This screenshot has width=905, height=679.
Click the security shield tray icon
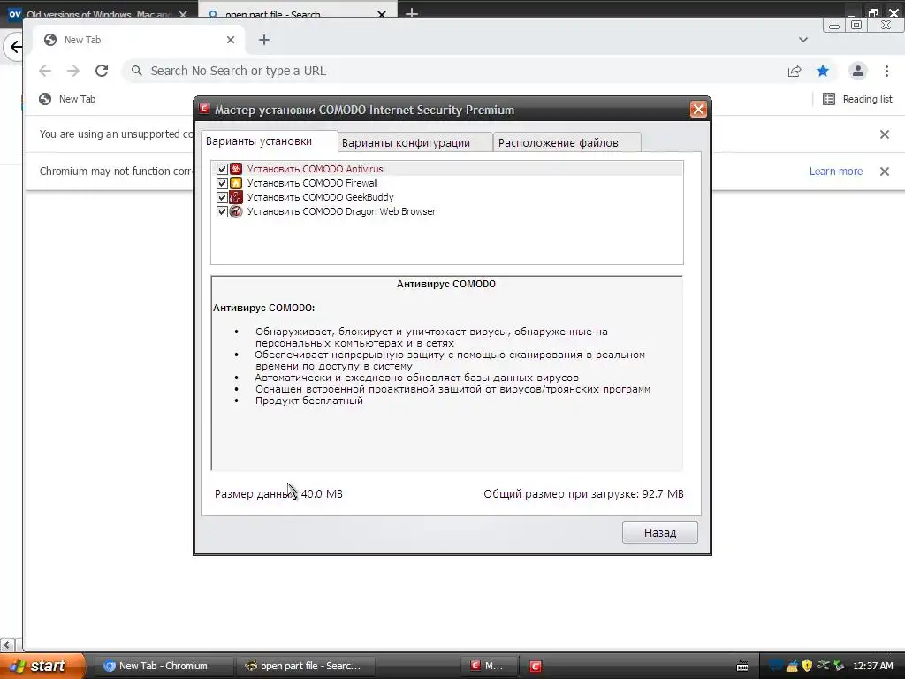click(x=807, y=666)
